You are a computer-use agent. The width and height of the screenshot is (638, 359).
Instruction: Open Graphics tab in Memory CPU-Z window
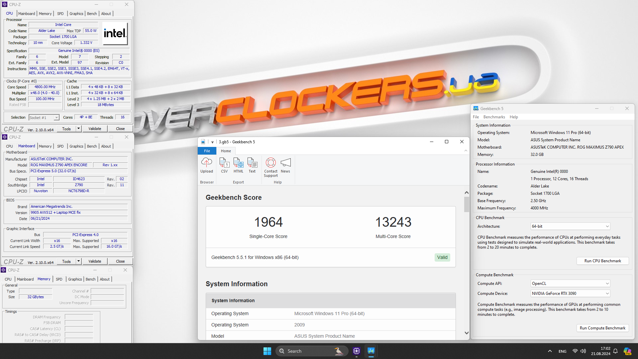[x=75, y=279]
